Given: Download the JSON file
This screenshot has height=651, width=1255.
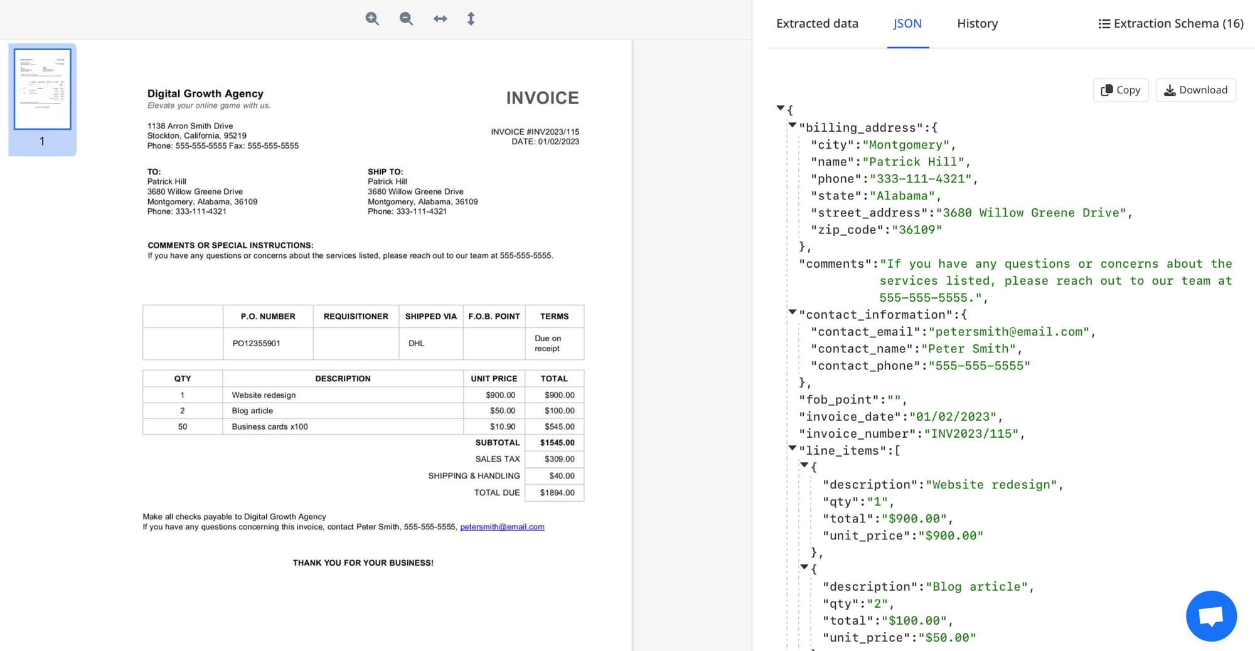Looking at the screenshot, I should pyautogui.click(x=1195, y=90).
